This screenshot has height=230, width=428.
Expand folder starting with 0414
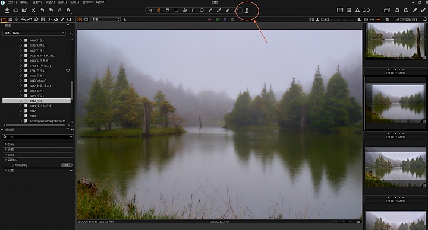pyautogui.click(x=21, y=40)
